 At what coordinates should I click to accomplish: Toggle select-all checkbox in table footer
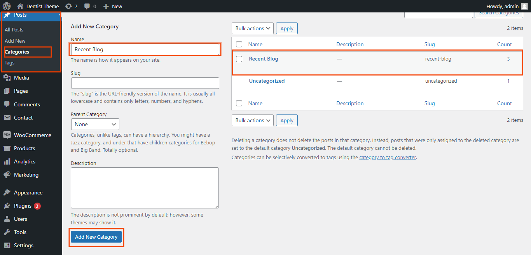tap(239, 103)
